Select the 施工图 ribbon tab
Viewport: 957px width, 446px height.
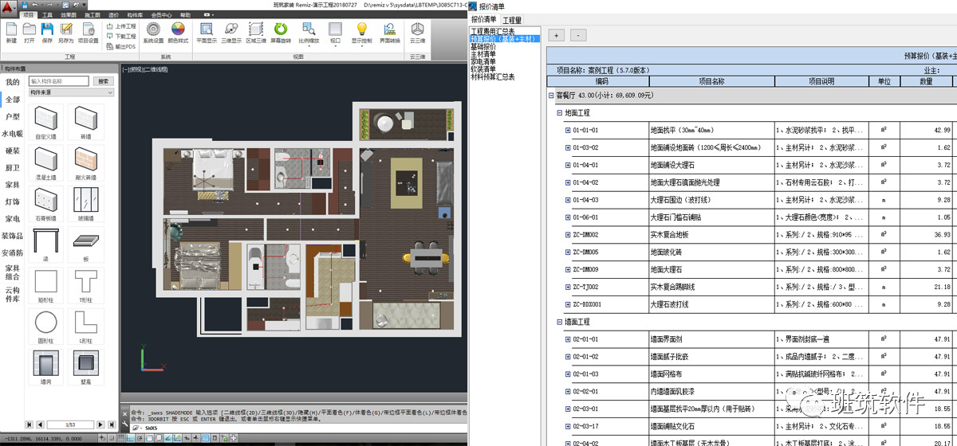pyautogui.click(x=93, y=15)
